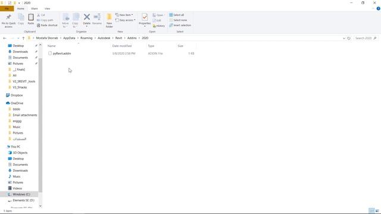Viewport: 381px width, 214px height.
Task: Open Easy access dropdown
Action: (x=126, y=20)
